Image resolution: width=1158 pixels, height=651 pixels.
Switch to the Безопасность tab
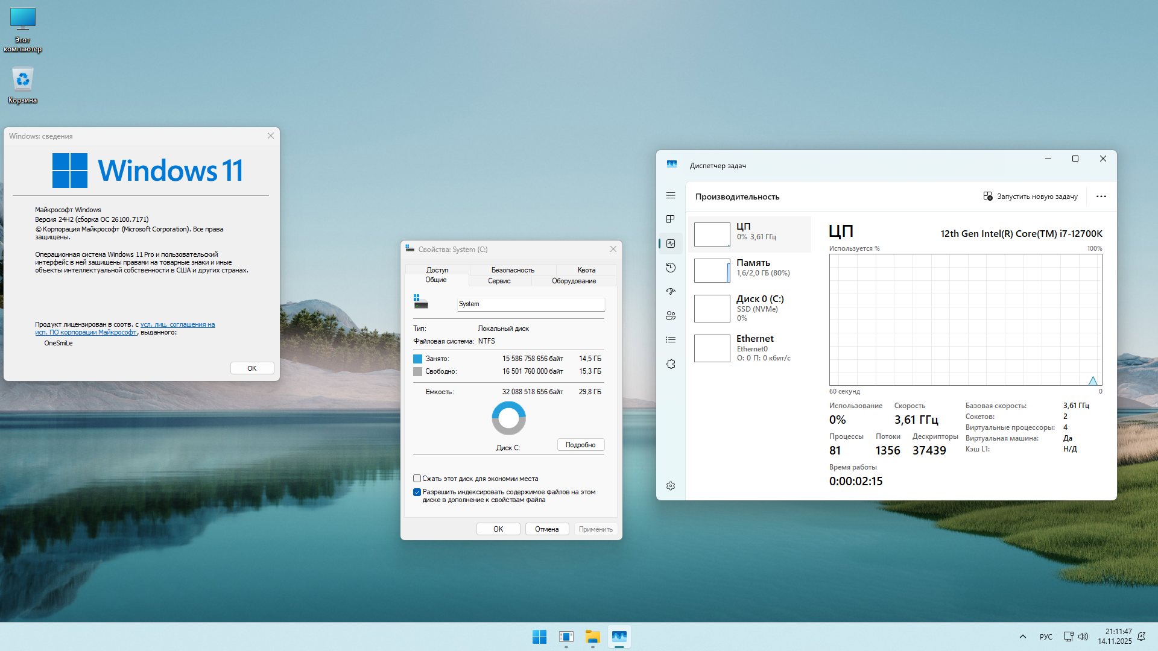pos(513,270)
